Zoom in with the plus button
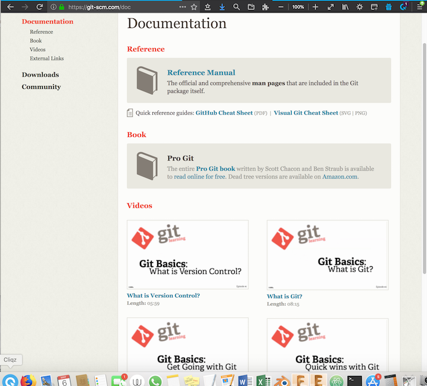 tap(316, 7)
